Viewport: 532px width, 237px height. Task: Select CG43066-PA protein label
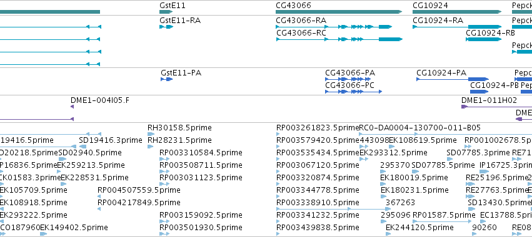pyautogui.click(x=350, y=73)
